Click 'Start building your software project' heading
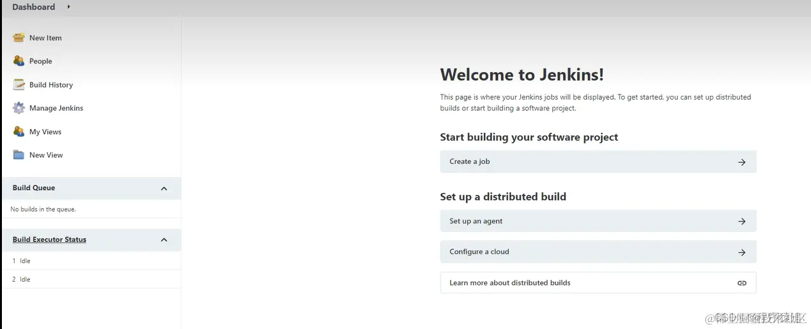Image resolution: width=811 pixels, height=329 pixels. [x=529, y=137]
